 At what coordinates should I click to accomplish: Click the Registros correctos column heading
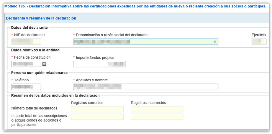click(87, 103)
